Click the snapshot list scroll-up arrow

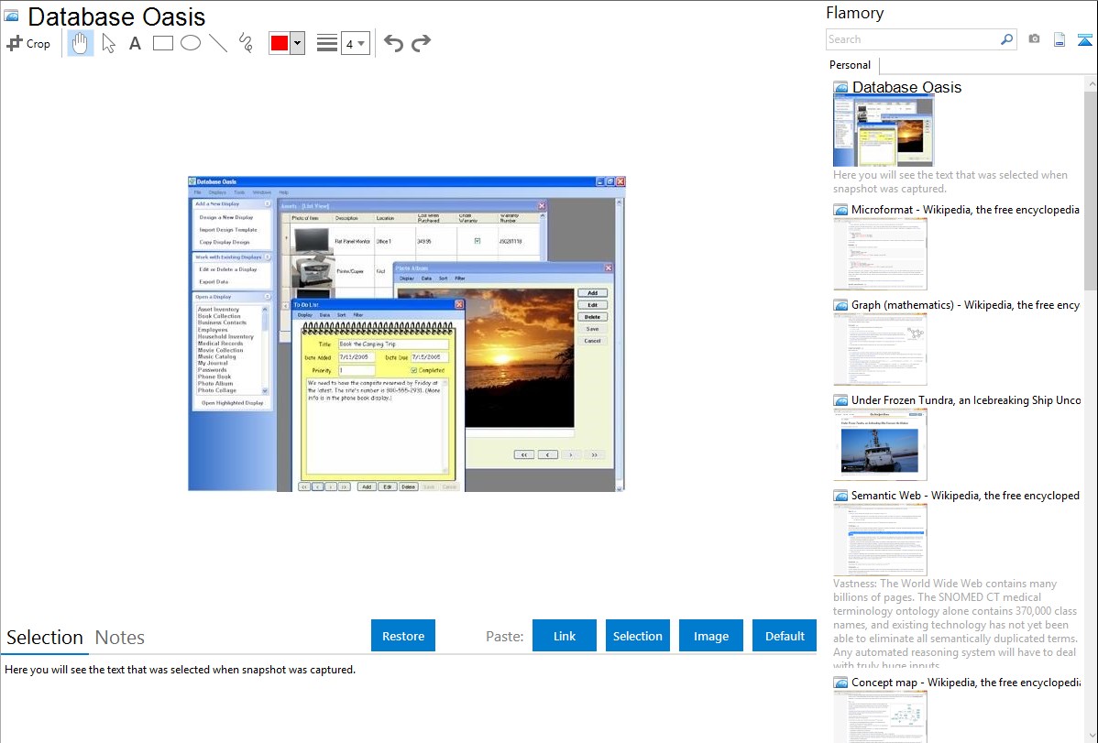[x=1091, y=83]
